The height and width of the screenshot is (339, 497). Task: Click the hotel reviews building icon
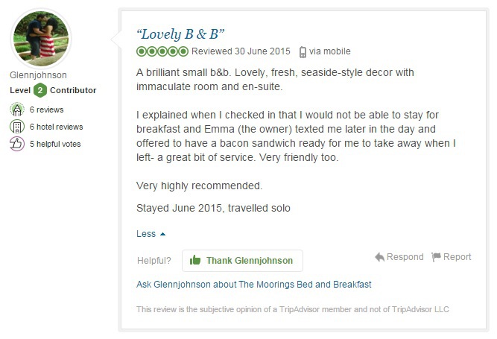click(17, 127)
